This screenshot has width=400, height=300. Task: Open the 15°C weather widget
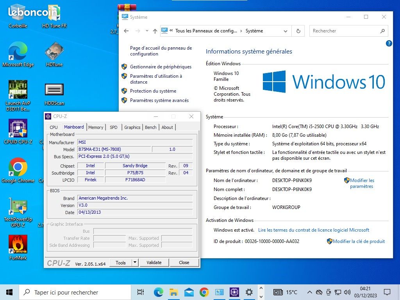[x=285, y=292]
